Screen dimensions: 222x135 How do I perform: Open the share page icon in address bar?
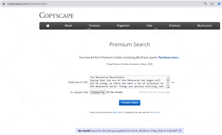[x=212, y=4]
